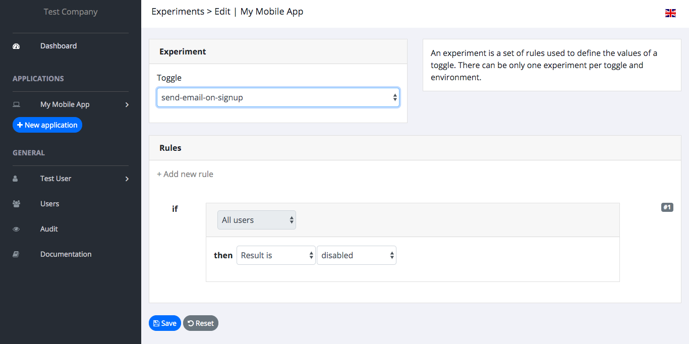689x344 pixels.
Task: Open Users via the group icon
Action: (16, 203)
